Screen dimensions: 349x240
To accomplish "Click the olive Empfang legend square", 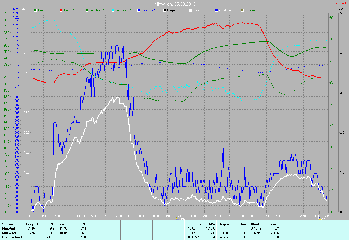I will point(242,10).
